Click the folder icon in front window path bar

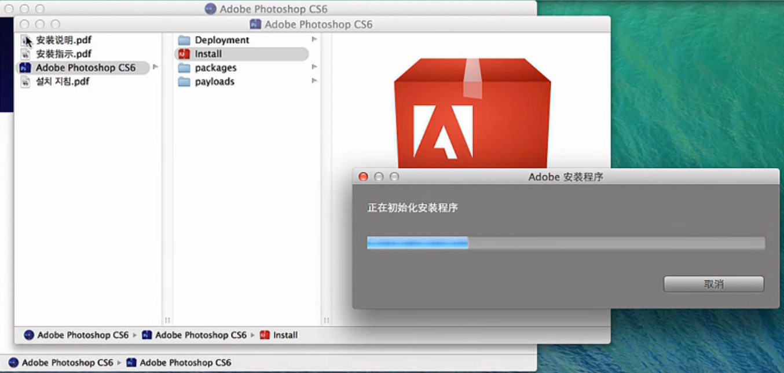(147, 335)
